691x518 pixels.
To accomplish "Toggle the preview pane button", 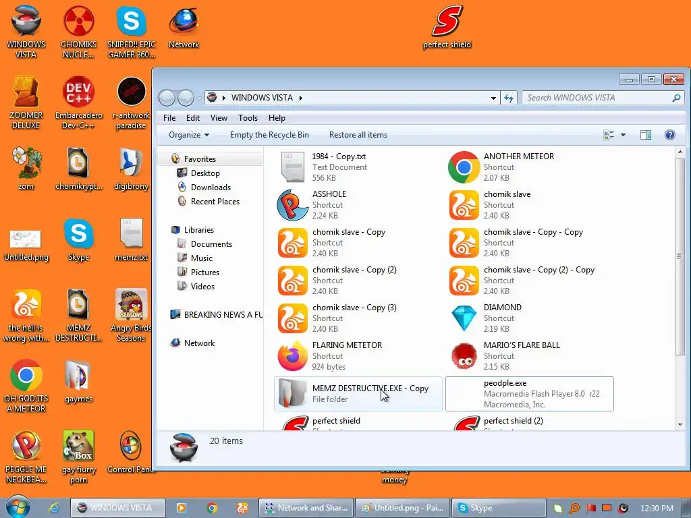I will click(646, 135).
